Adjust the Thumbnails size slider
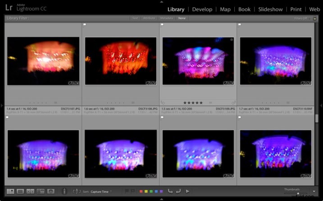Image resolution: width=323 pixels, height=201 pixels. click(298, 193)
